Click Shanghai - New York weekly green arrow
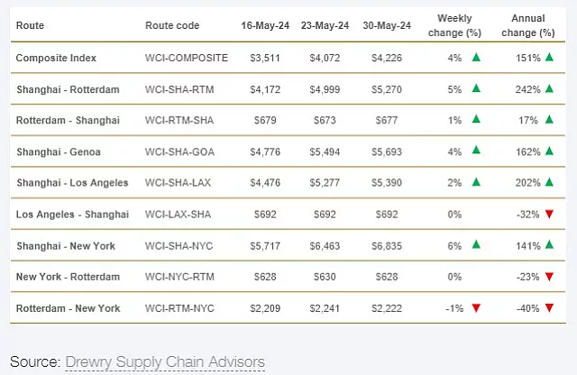Image resolution: width=577 pixels, height=375 pixels. [x=475, y=245]
